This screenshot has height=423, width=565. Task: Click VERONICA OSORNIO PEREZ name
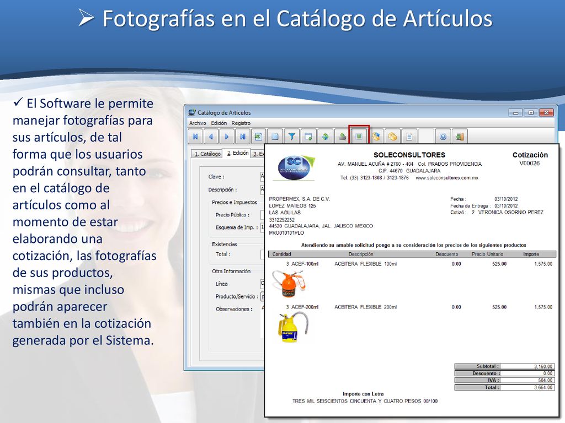click(510, 213)
